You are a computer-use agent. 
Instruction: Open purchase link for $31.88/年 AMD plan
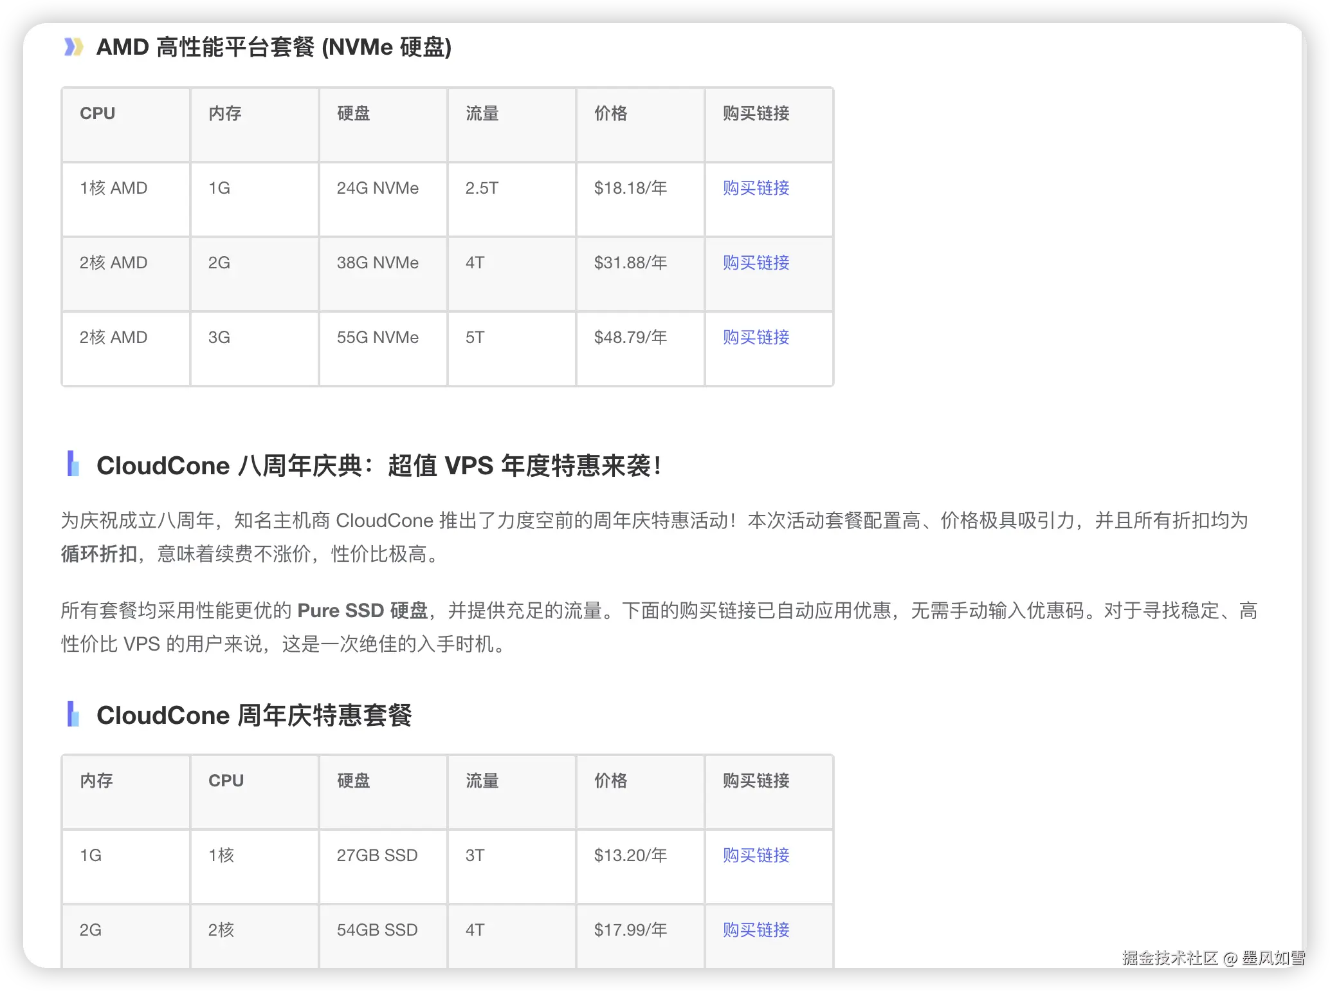(756, 263)
